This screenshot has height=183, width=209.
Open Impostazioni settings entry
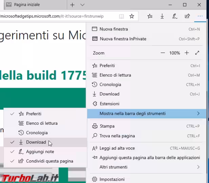[112, 179]
